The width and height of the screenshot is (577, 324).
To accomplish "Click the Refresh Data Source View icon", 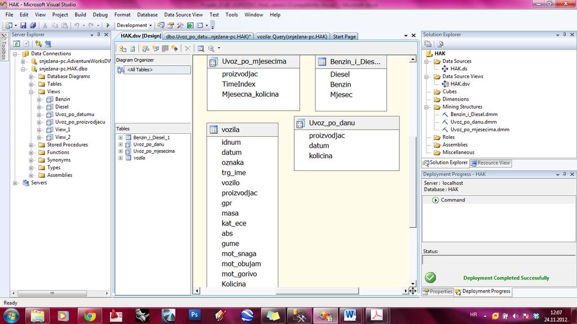I will [132, 48].
